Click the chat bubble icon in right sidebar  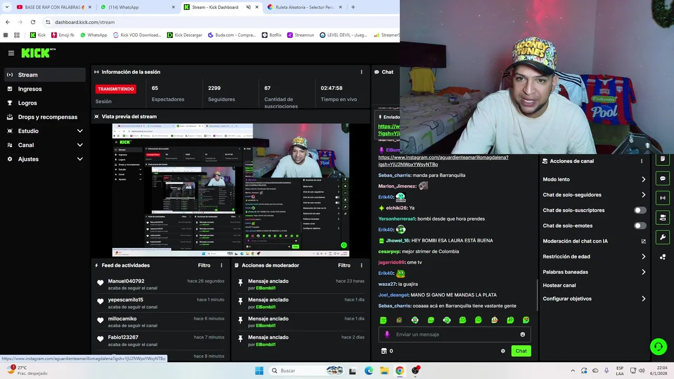coord(662,178)
